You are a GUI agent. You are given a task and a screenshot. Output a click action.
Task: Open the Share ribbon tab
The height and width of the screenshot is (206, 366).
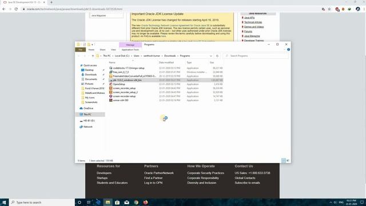pos(102,50)
